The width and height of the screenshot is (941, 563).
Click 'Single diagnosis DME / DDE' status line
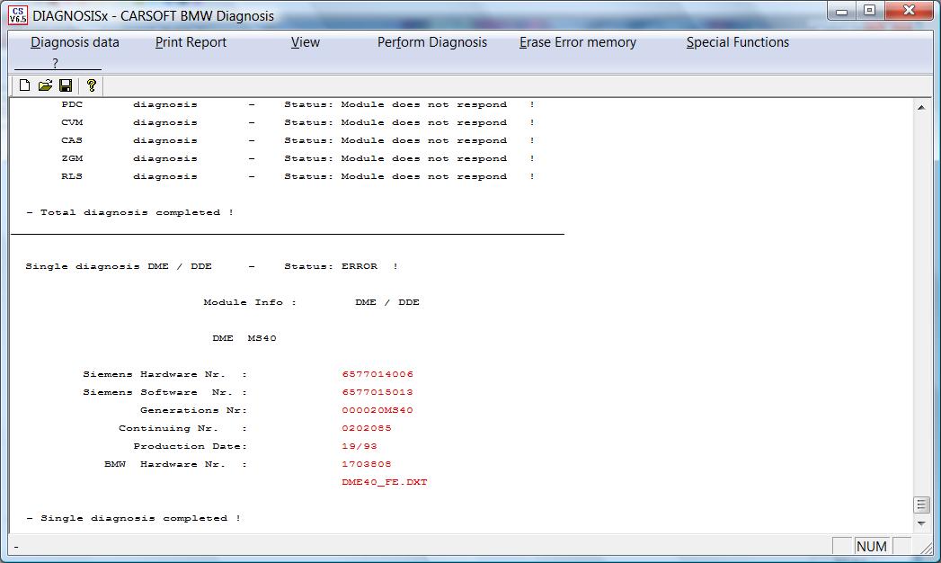pyautogui.click(x=211, y=266)
